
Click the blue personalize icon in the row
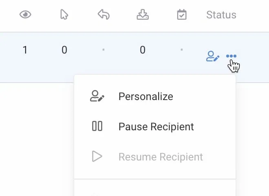[x=213, y=56]
